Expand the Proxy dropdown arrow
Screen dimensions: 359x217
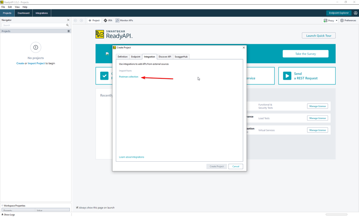tap(336, 20)
